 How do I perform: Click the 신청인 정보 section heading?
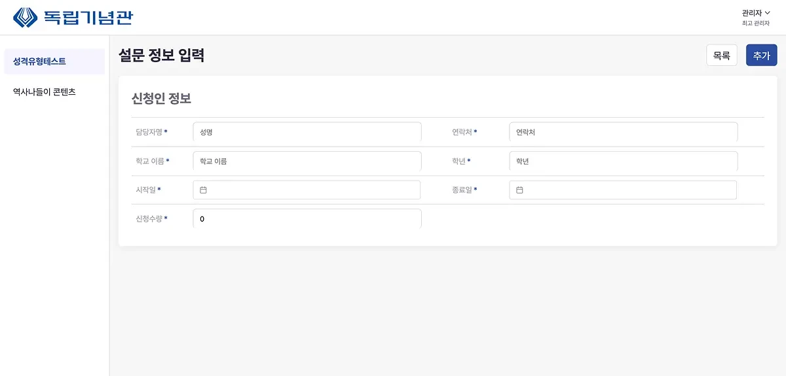(161, 99)
